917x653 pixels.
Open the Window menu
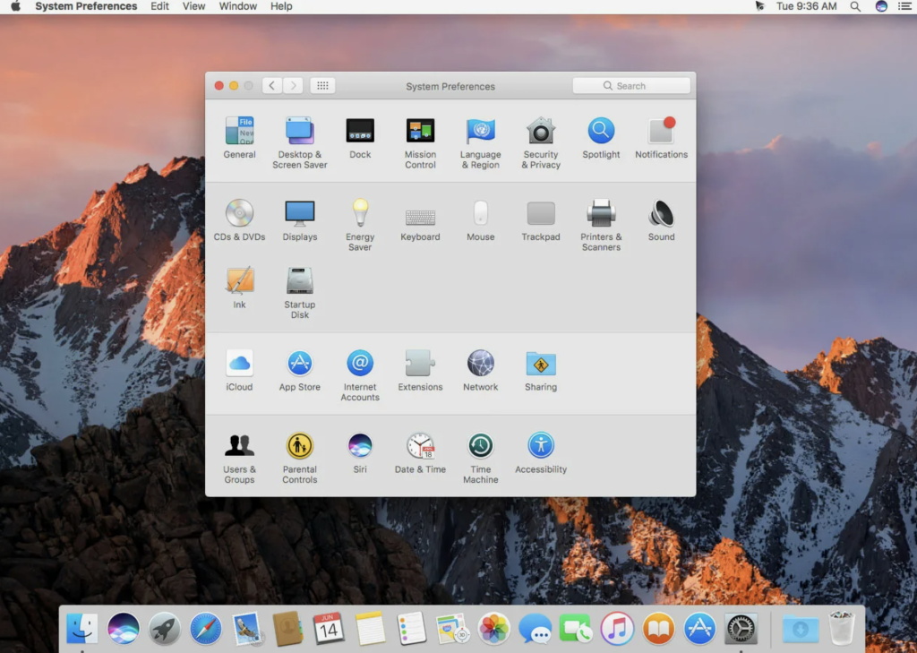[237, 6]
